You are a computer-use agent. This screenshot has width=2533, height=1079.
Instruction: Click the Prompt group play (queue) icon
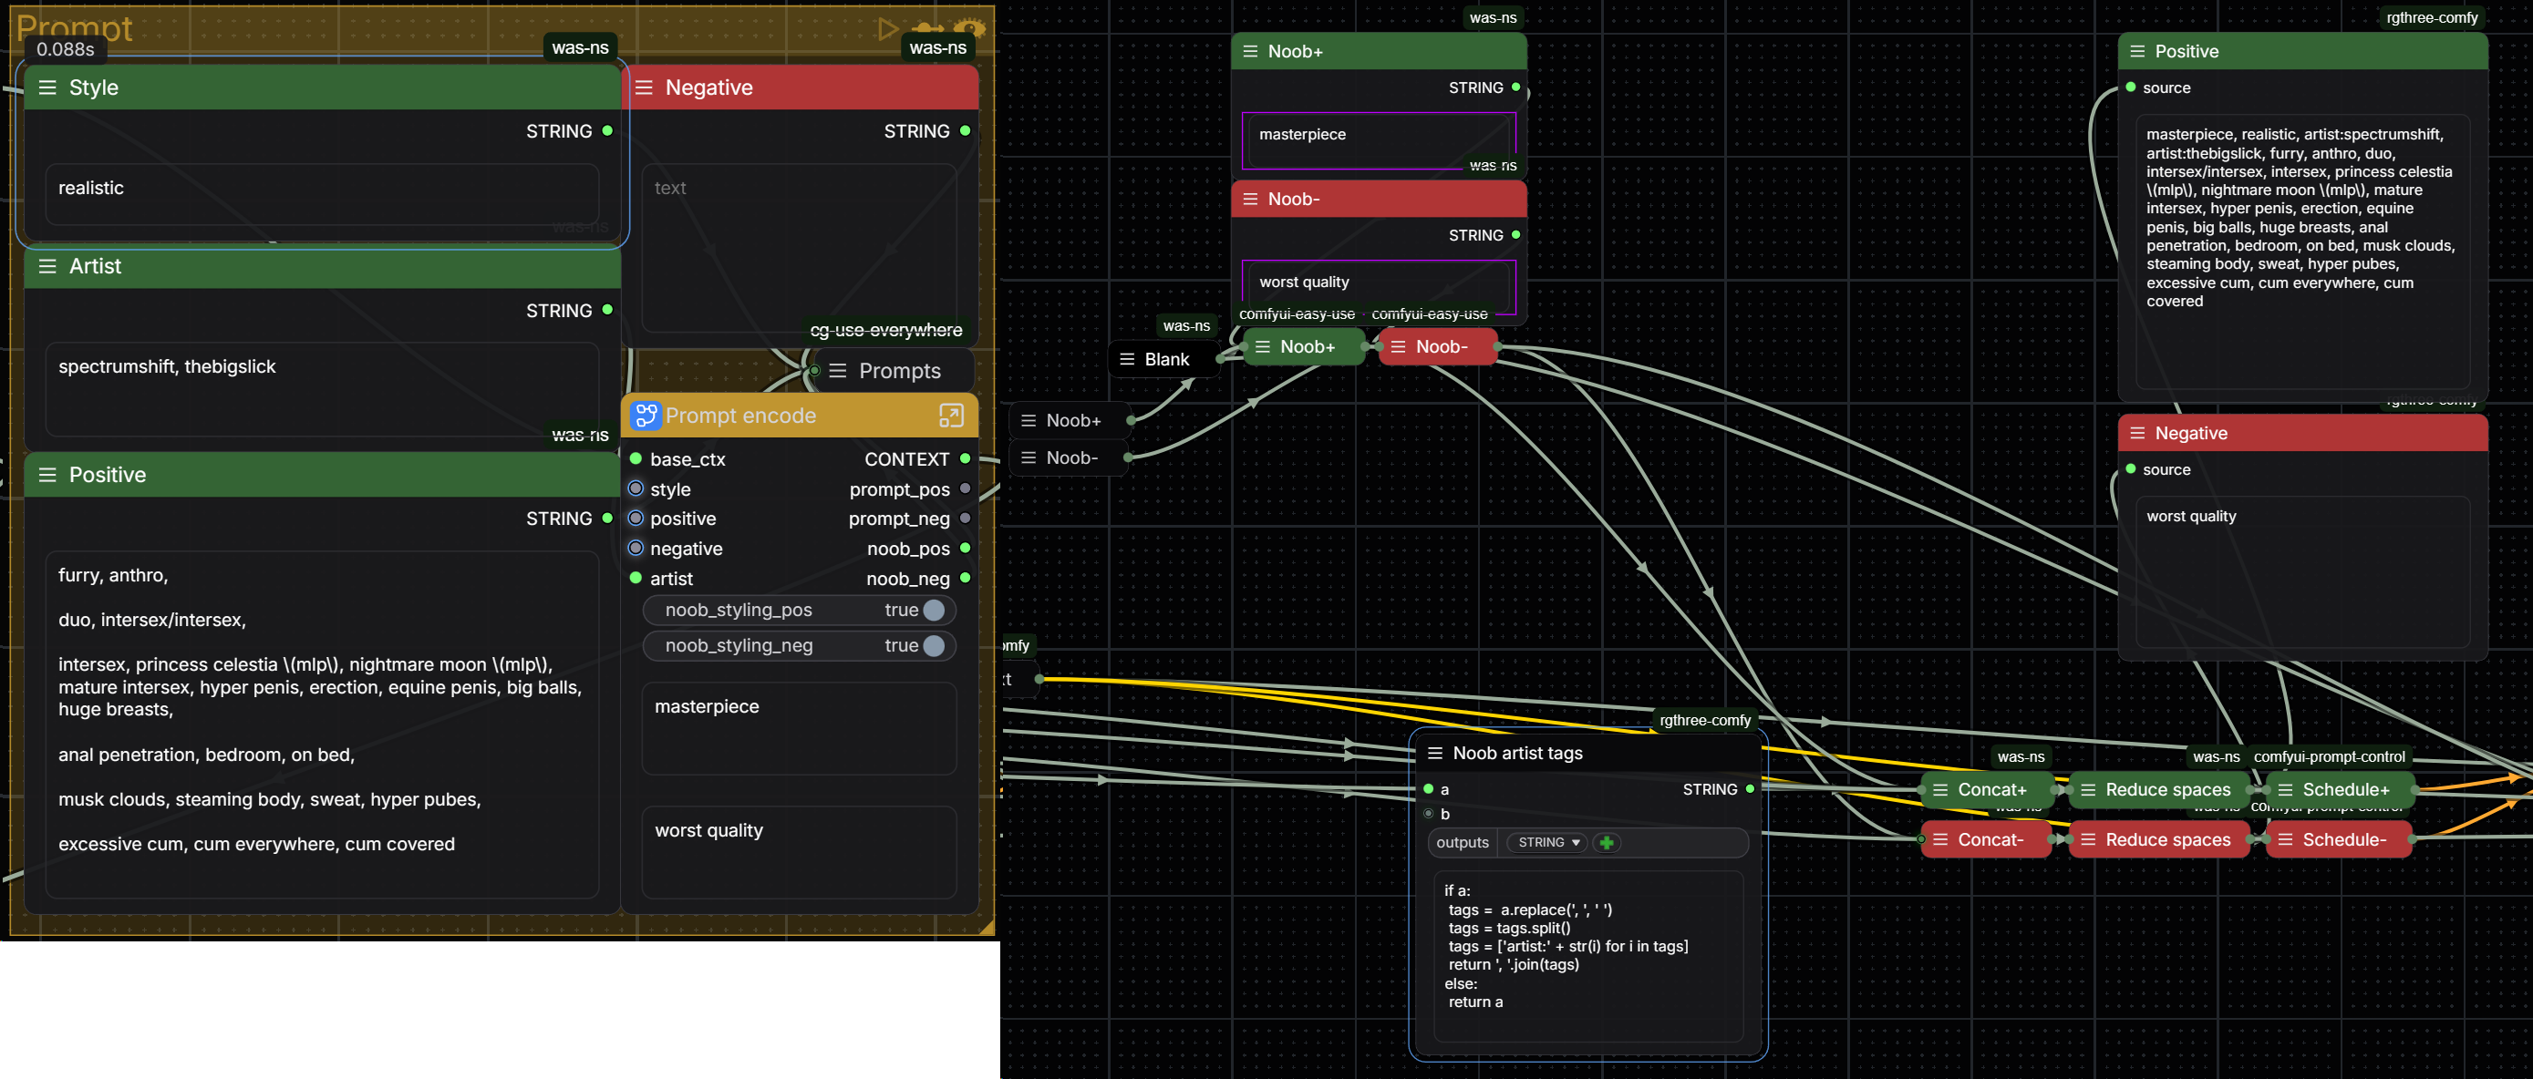click(887, 28)
